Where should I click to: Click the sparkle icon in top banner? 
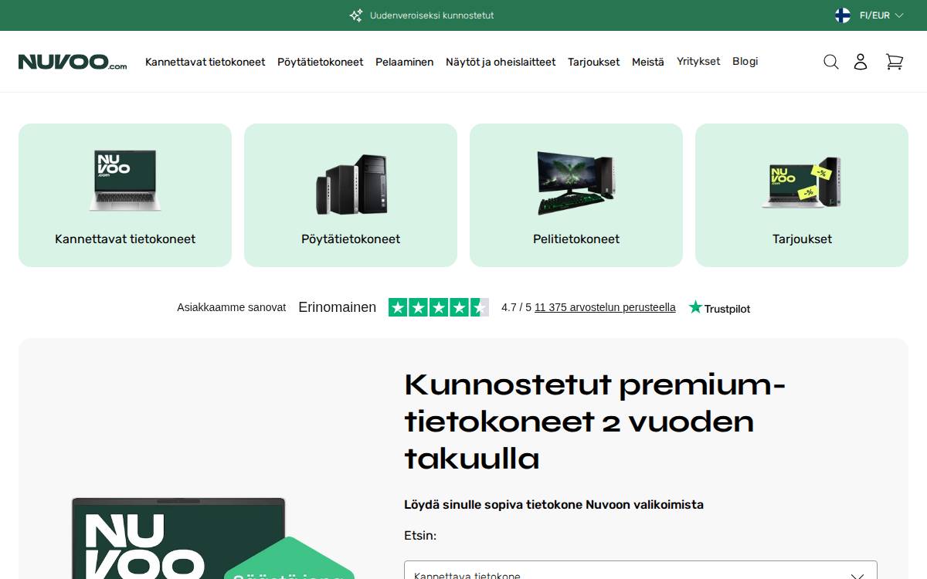356,15
